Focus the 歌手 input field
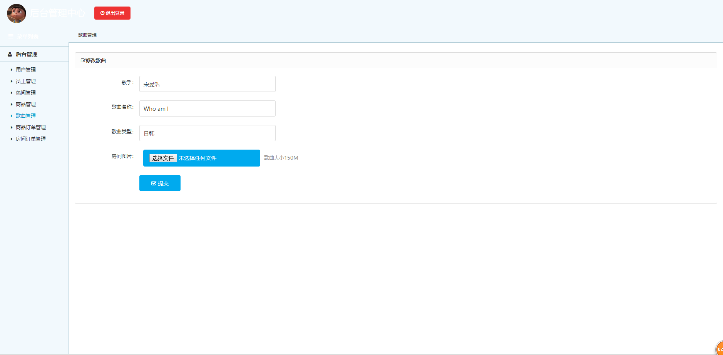723x355 pixels. click(208, 84)
